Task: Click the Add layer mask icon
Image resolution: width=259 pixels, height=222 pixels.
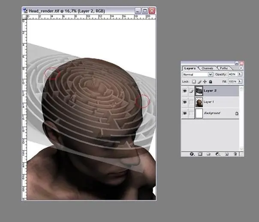Action: pos(200,153)
